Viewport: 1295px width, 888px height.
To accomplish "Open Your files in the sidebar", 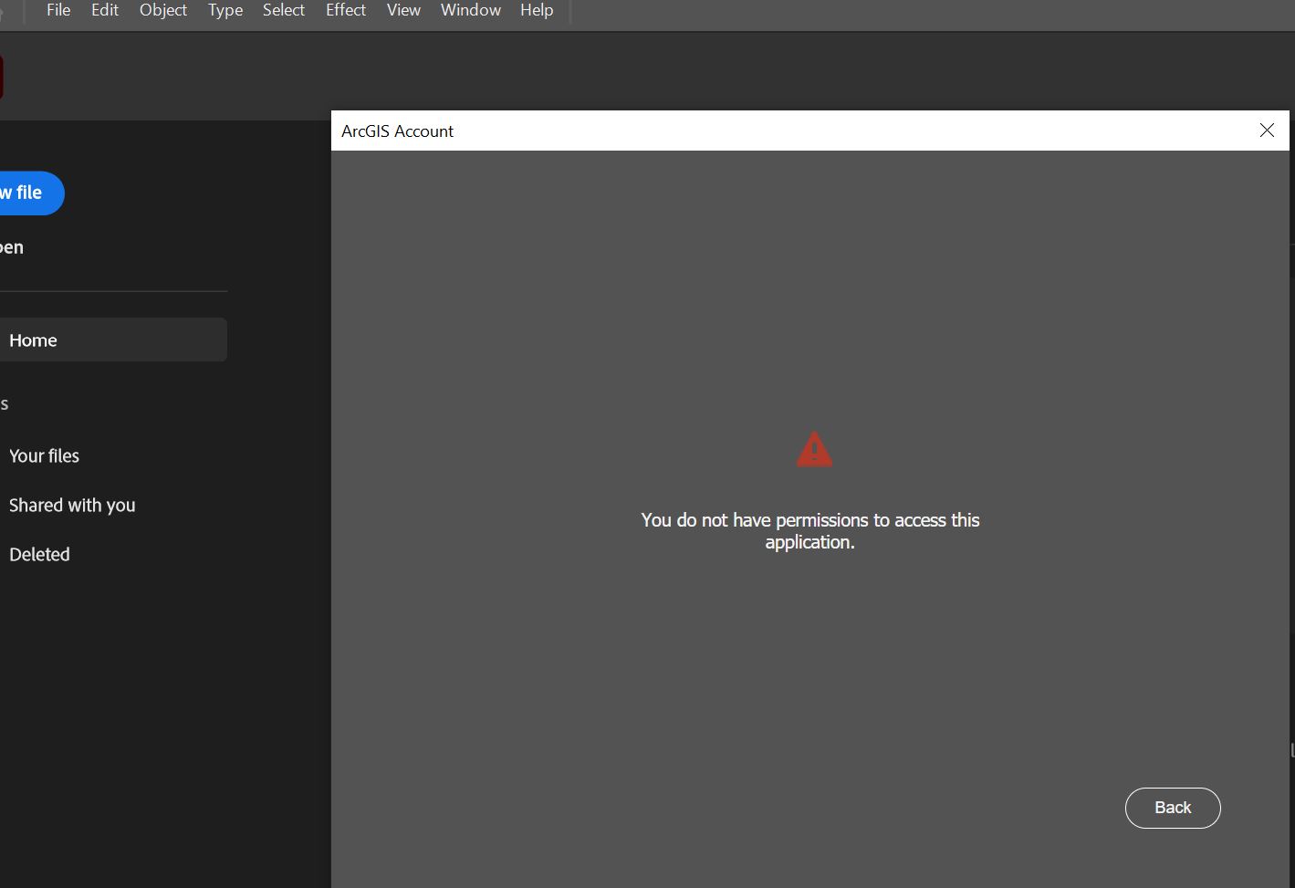I will (x=44, y=455).
